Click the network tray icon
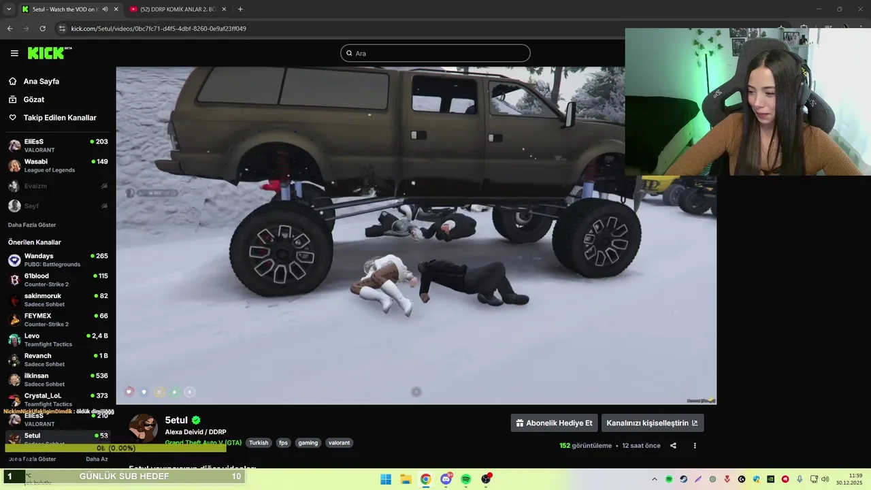The width and height of the screenshot is (871, 490). point(814,479)
